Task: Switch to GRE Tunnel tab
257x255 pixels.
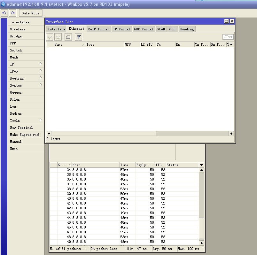Action: point(144,29)
